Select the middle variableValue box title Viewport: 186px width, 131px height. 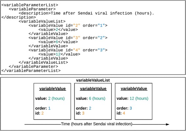coord(93,89)
